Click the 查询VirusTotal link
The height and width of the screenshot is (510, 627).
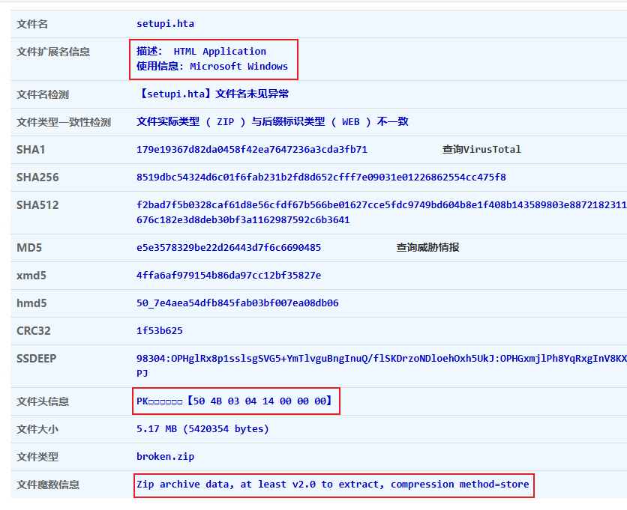point(481,149)
